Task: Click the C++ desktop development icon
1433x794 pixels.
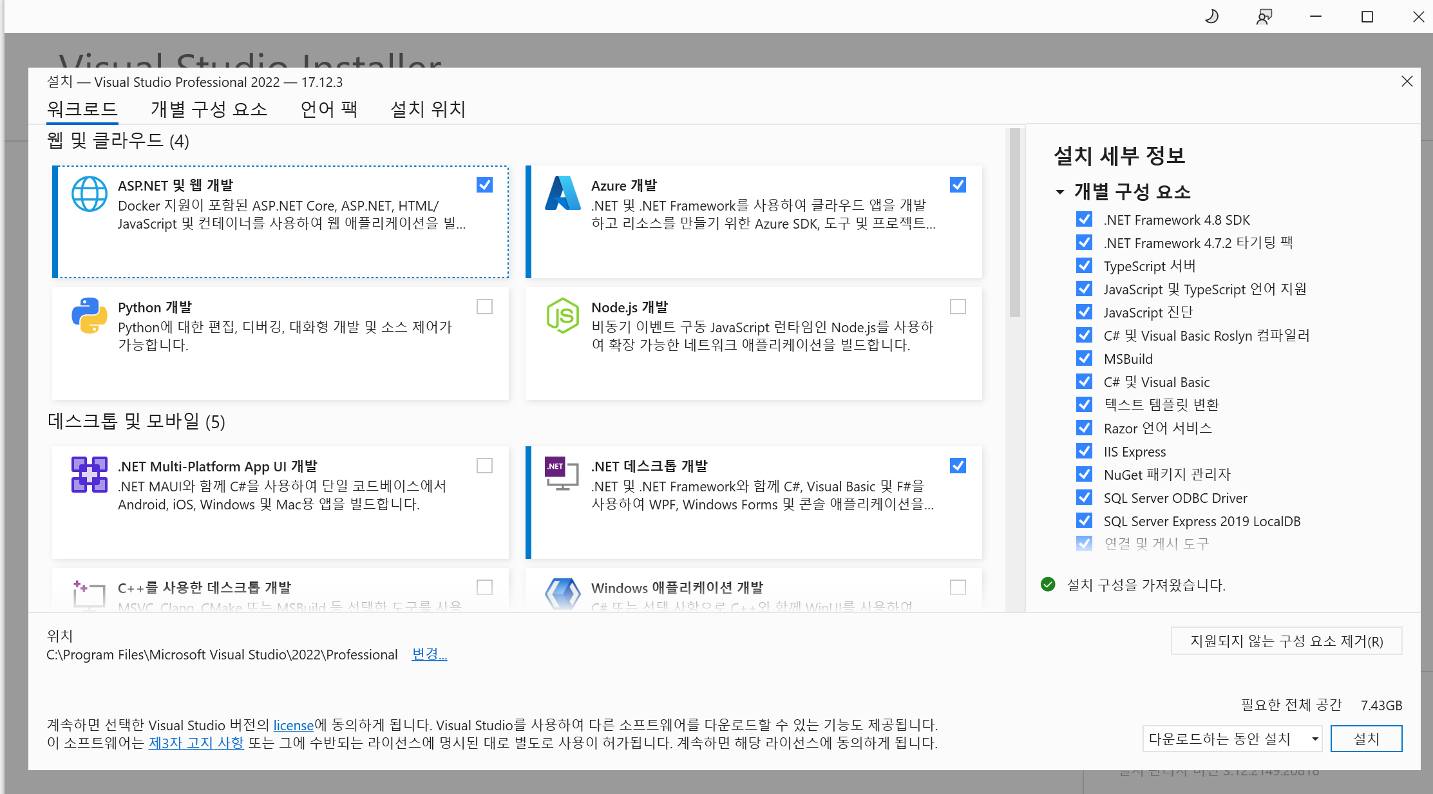Action: coord(89,594)
